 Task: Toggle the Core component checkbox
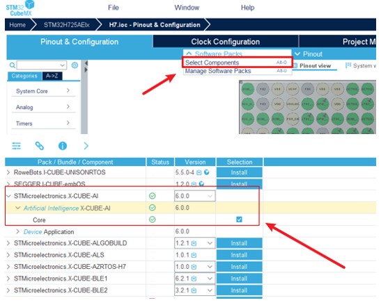[239, 220]
